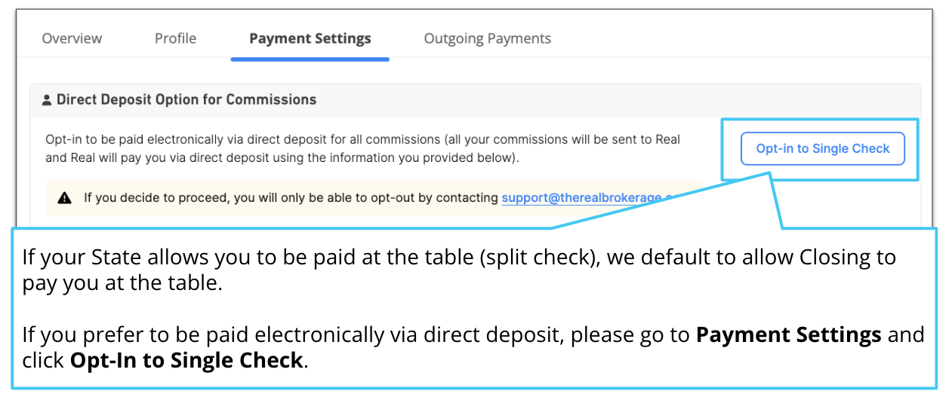The width and height of the screenshot is (952, 406).
Task: Switch to the Overview tab
Action: 72,38
